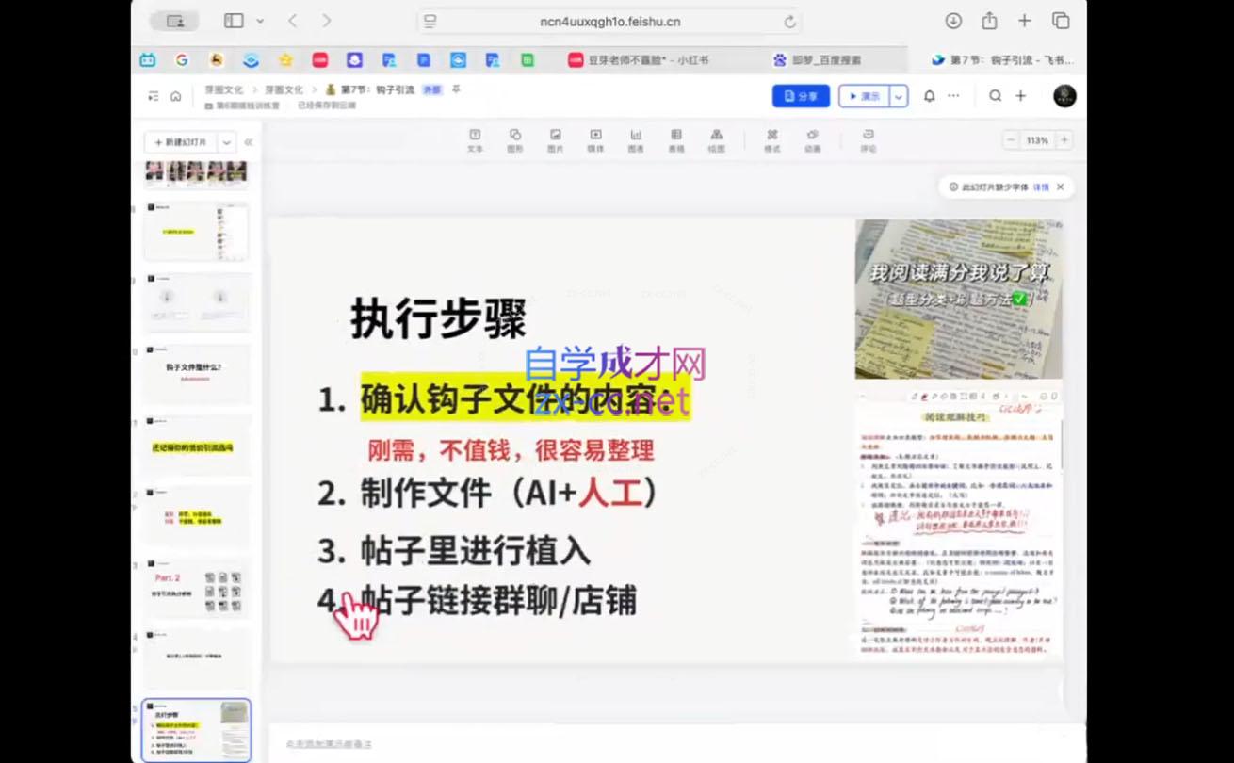Show the Safari tab overview

pos(1061,21)
